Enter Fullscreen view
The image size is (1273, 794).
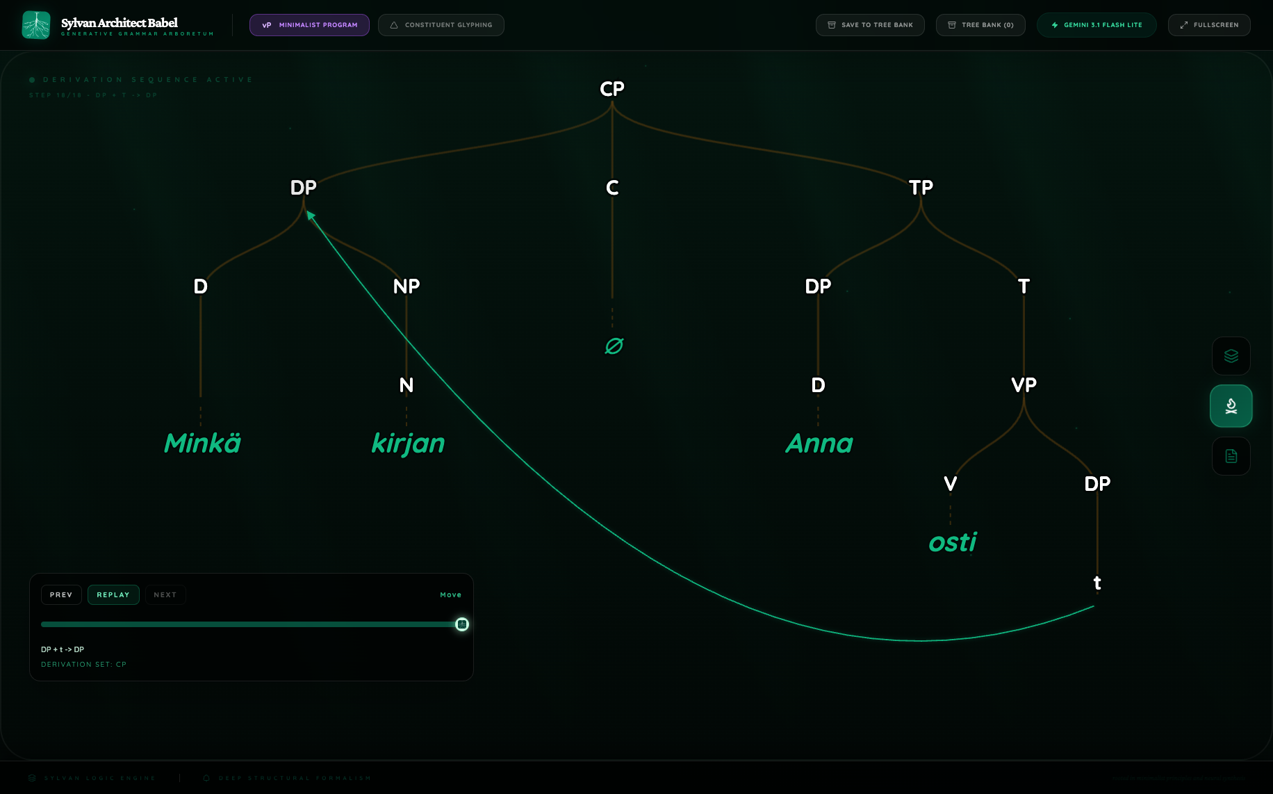[x=1209, y=25]
